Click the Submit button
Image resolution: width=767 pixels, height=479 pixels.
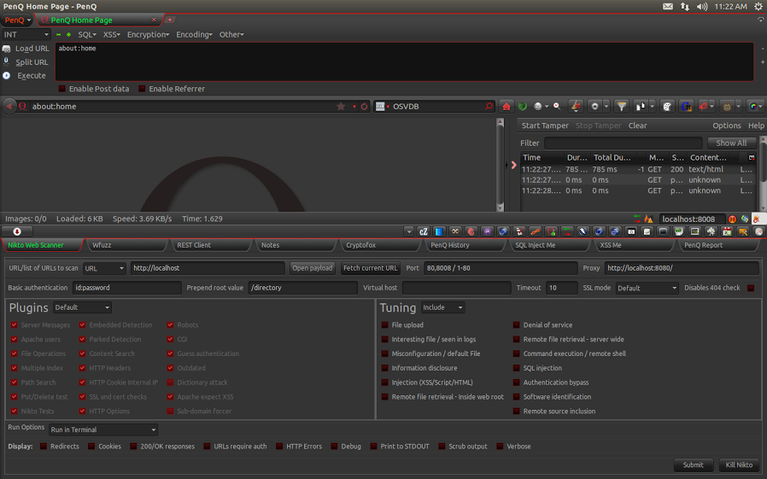coord(693,464)
